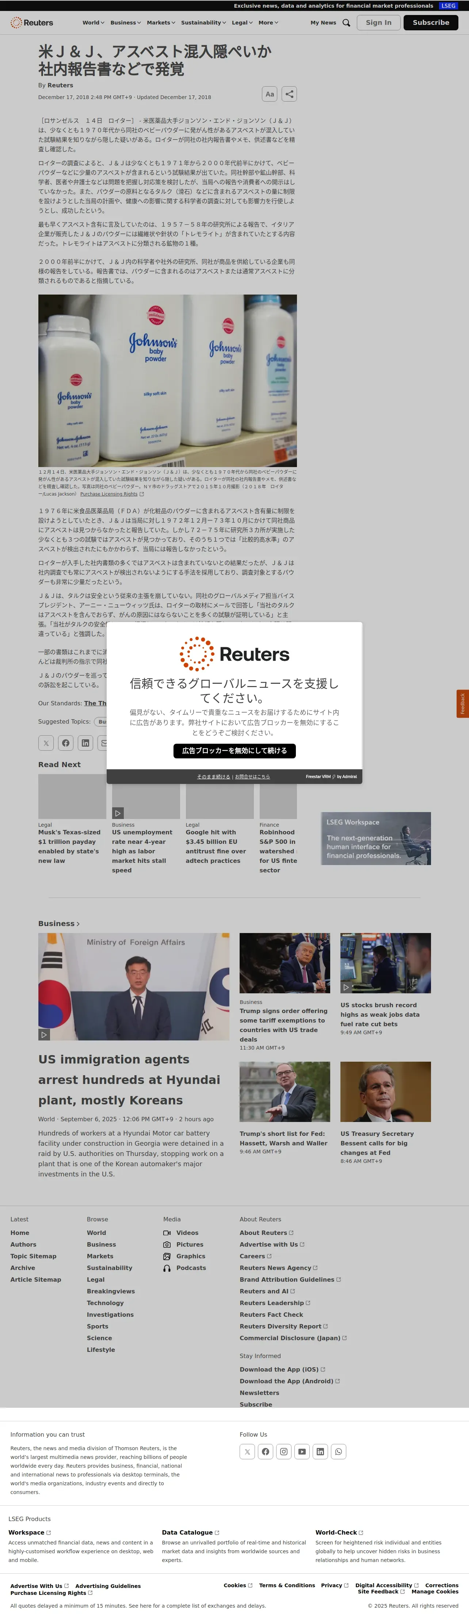
Task: Share article on LinkedIn below the article
Action: [85, 743]
